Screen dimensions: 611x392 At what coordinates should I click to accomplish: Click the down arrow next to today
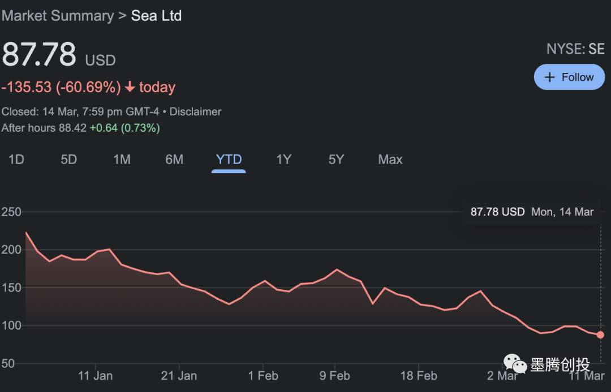click(x=130, y=87)
